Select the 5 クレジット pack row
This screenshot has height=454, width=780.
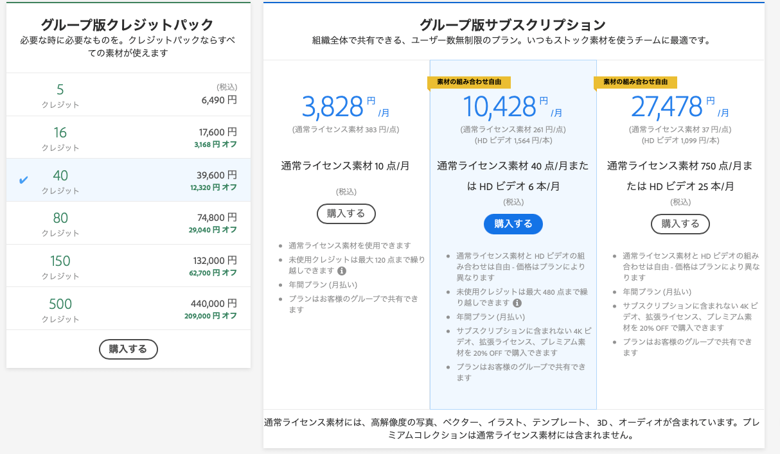[x=129, y=94]
